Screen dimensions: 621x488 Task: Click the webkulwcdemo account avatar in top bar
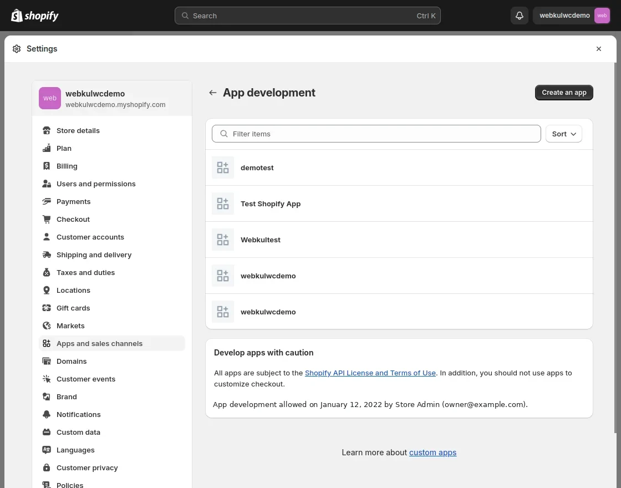click(x=602, y=16)
